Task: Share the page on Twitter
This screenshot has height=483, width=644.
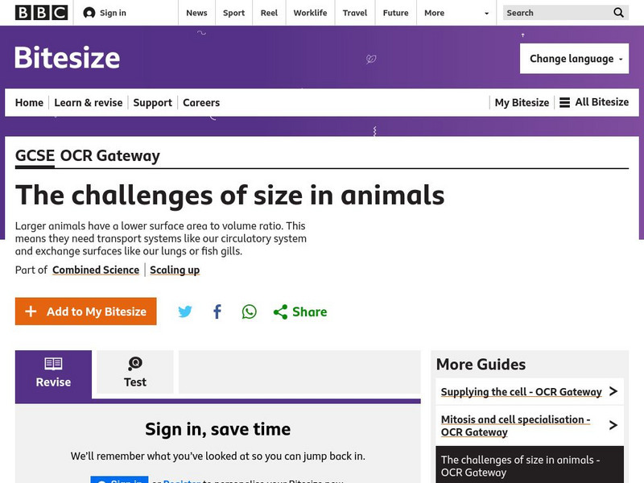Action: (x=185, y=312)
